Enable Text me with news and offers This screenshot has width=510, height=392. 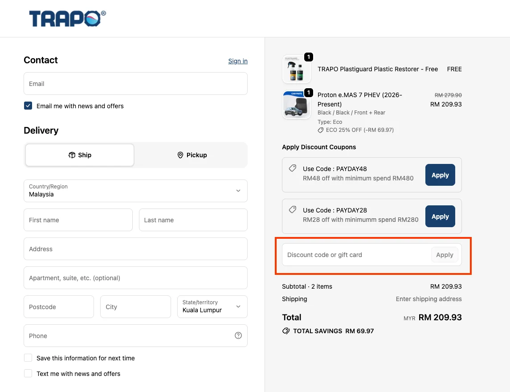(28, 373)
